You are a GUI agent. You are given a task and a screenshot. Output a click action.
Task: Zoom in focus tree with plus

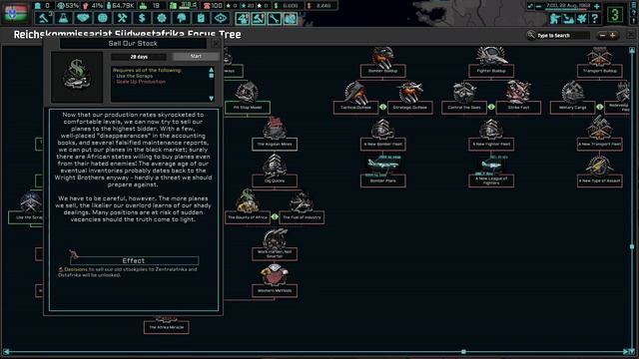(612, 36)
